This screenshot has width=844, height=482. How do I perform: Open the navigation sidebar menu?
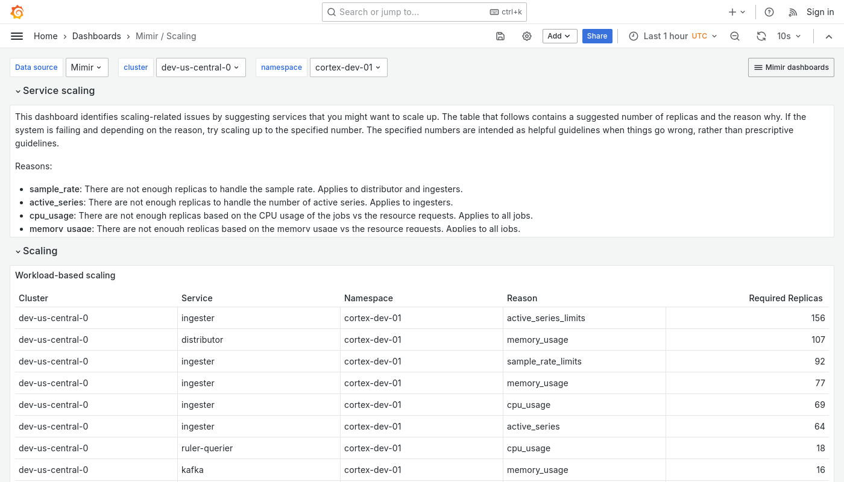point(17,36)
